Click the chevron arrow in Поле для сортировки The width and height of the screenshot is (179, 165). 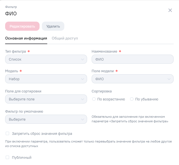click(83, 99)
